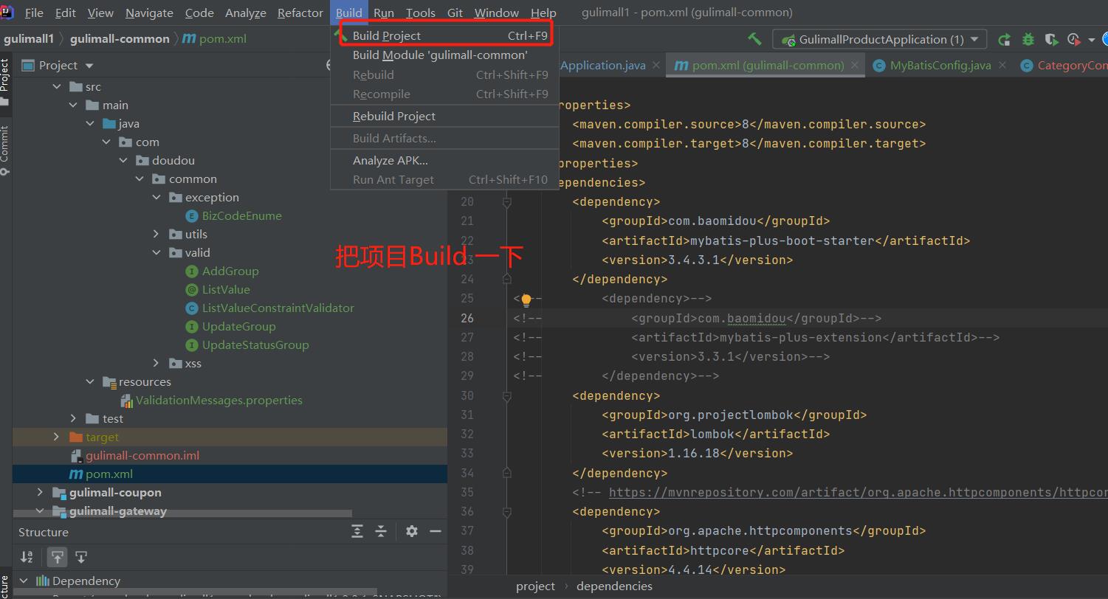1108x599 pixels.
Task: Collapse the main folder
Action: pyautogui.click(x=73, y=105)
